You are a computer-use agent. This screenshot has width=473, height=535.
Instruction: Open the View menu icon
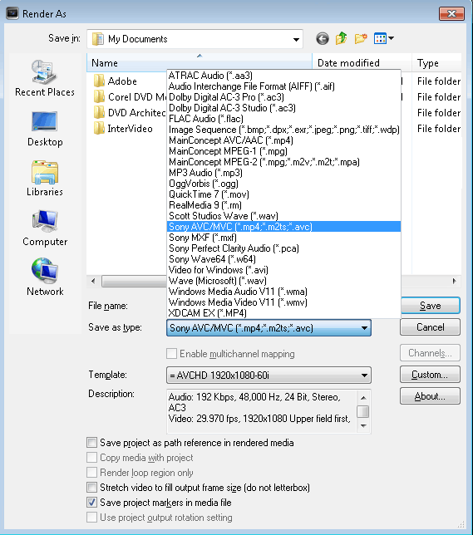(x=380, y=38)
